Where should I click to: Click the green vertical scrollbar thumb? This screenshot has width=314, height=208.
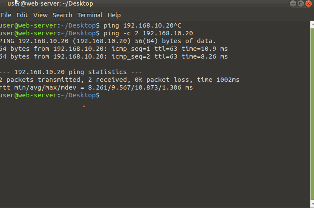tap(312, 114)
